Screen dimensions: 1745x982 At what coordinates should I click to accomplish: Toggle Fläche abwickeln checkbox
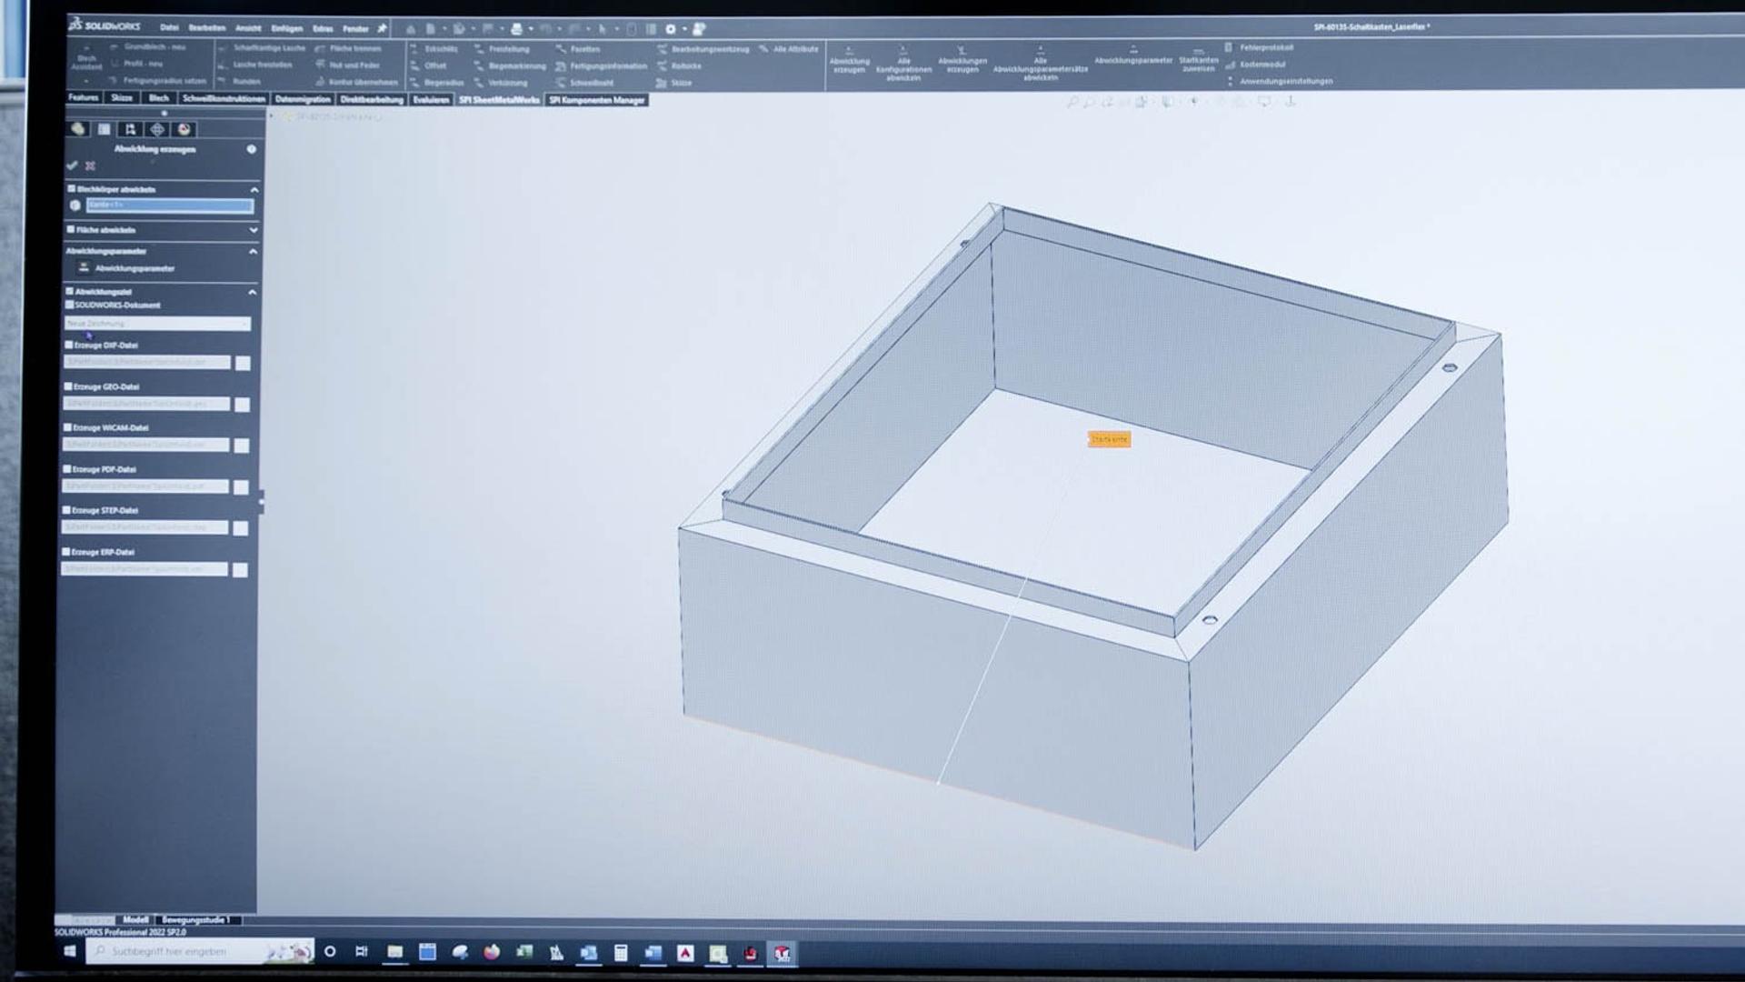[71, 229]
